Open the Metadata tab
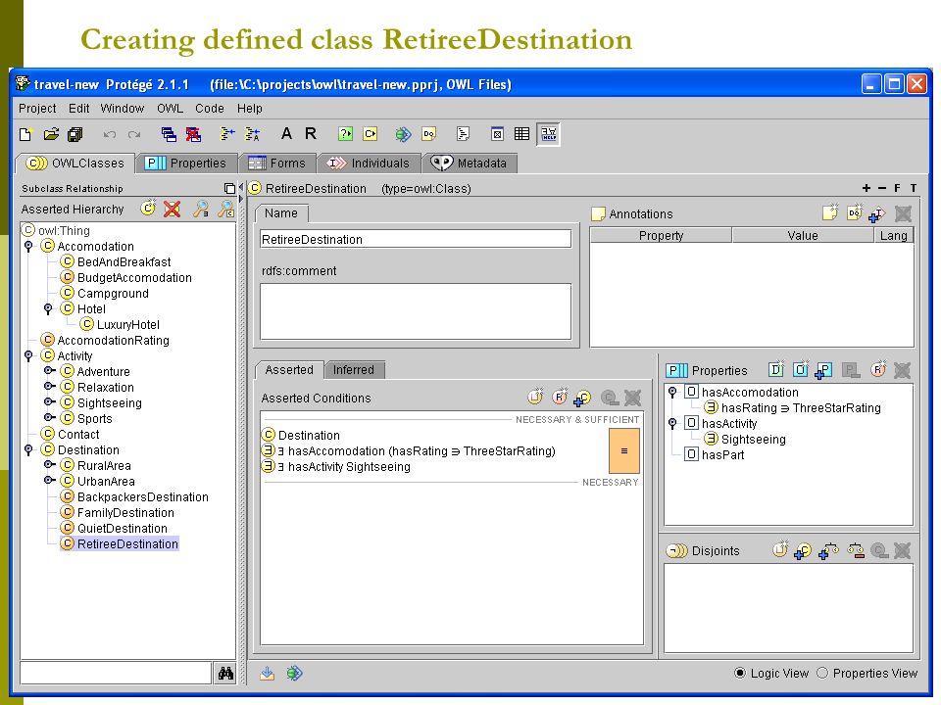Image resolution: width=941 pixels, height=705 pixels. [x=470, y=164]
